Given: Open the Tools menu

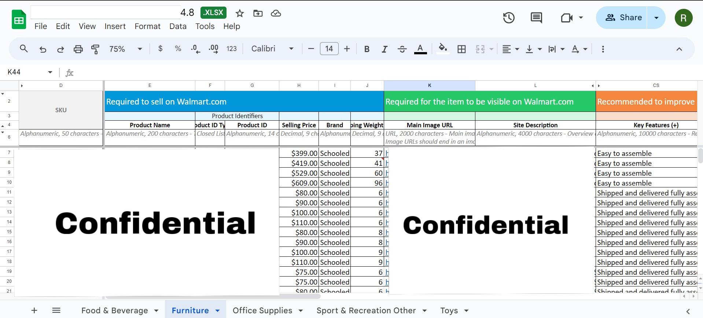Looking at the screenshot, I should click(x=205, y=26).
